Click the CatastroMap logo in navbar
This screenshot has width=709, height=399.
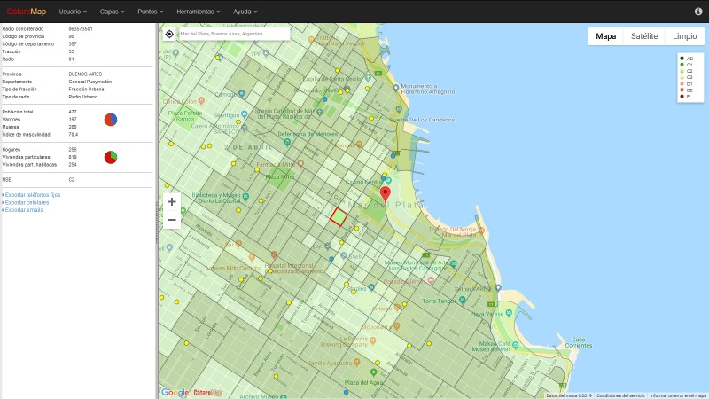point(27,12)
